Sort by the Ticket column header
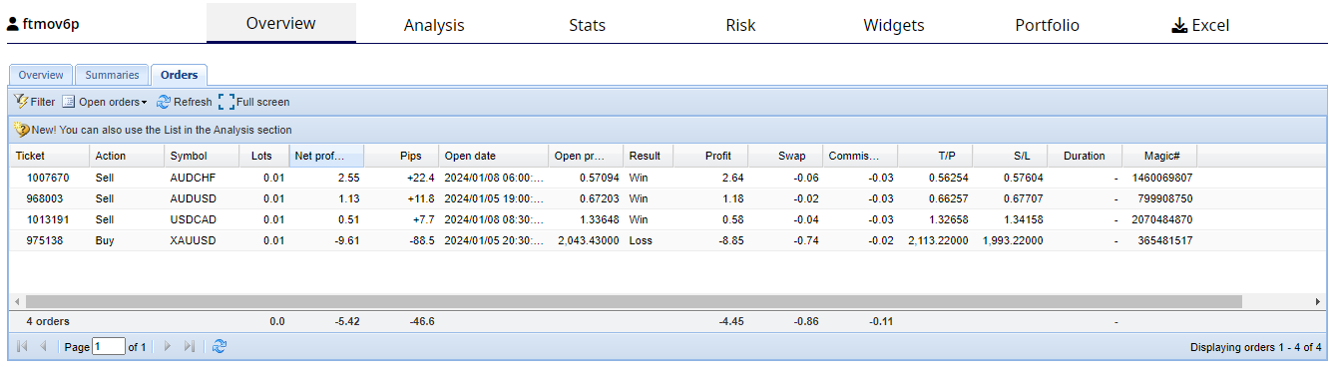1337x374 pixels. click(50, 156)
